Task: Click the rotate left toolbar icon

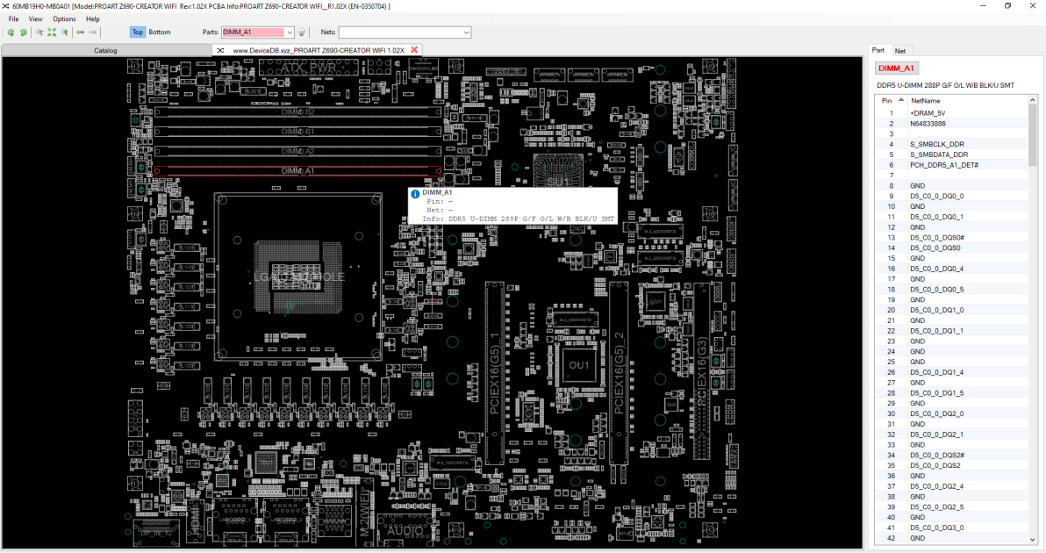Action: (x=11, y=32)
